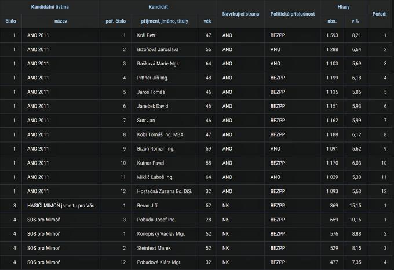
Task: Click the 'Navrhující strana' header
Action: point(240,14)
